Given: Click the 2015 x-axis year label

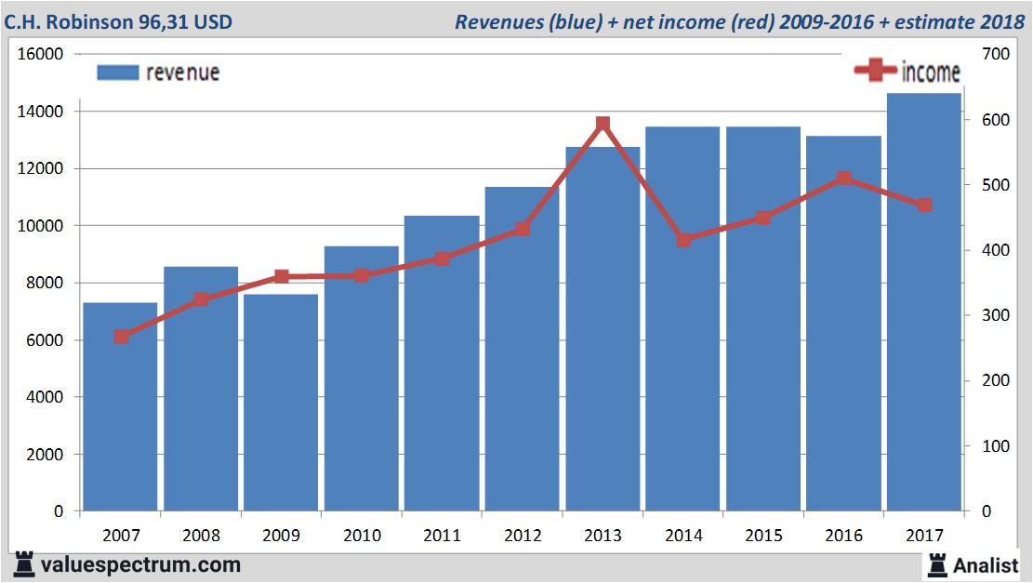Looking at the screenshot, I should (763, 536).
